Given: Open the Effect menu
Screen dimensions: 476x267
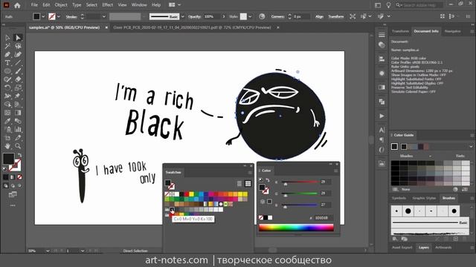Looking at the screenshot, I should click(107, 5).
